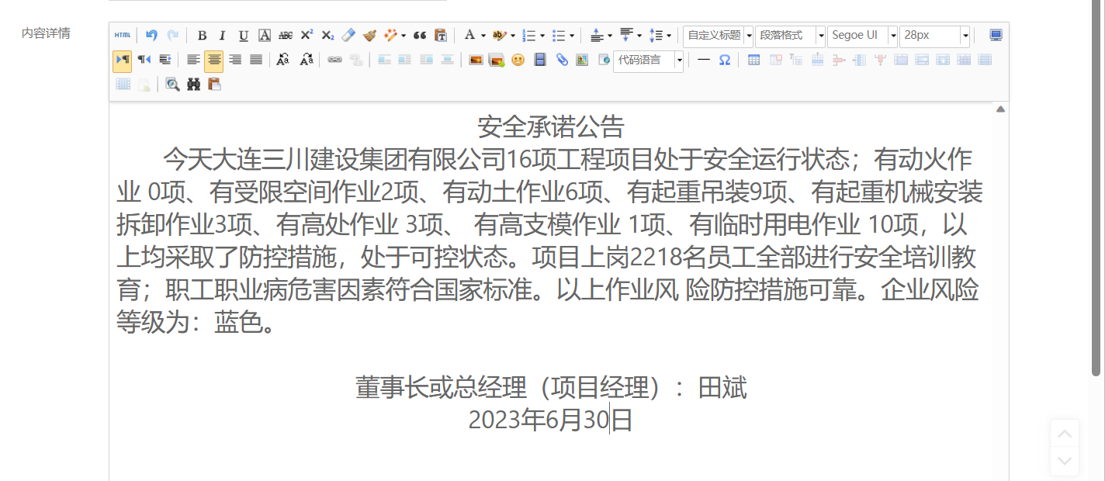
Task: Click the down chevron button at bottom right
Action: click(x=1065, y=461)
